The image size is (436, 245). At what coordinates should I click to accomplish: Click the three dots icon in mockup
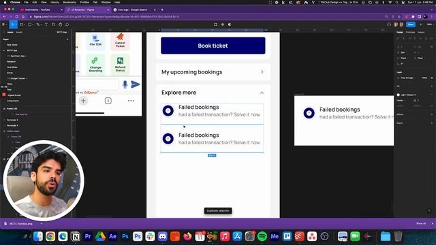131,101
